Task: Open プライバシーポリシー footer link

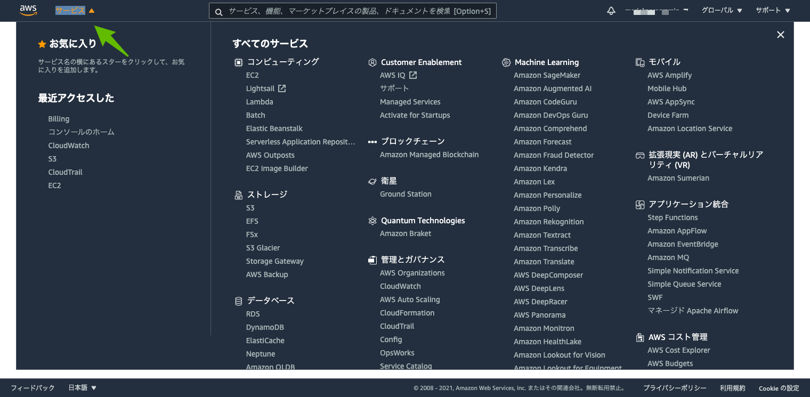Action: click(x=675, y=388)
